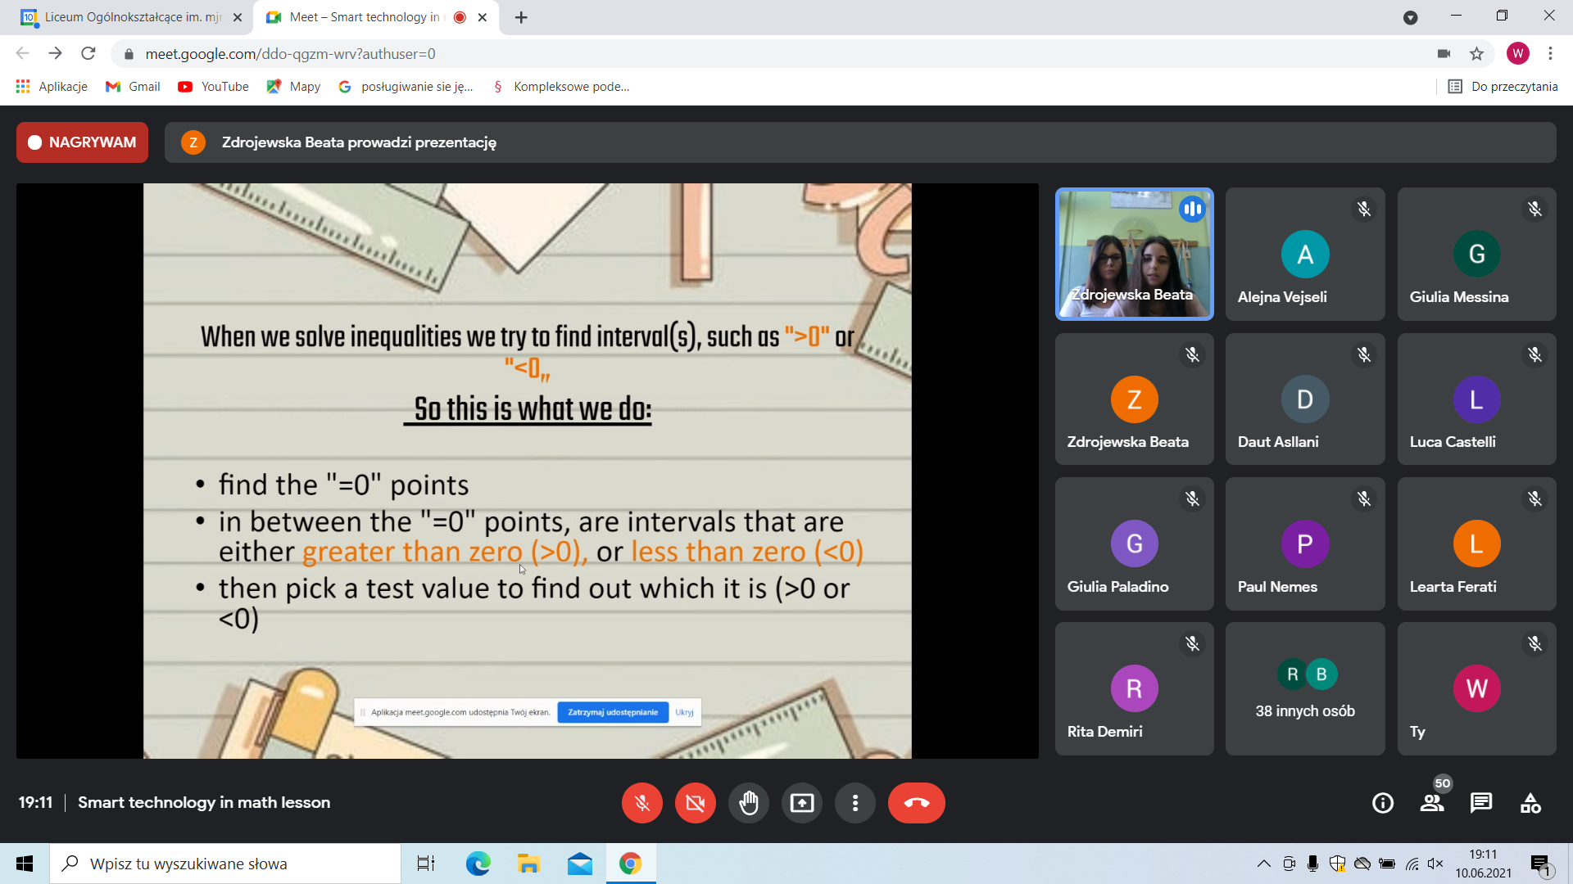Select Zdrojewska Beata video thumbnail
The width and height of the screenshot is (1573, 884).
pos(1135,254)
